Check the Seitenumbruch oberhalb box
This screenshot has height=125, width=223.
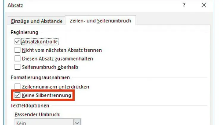pyautogui.click(x=17, y=67)
